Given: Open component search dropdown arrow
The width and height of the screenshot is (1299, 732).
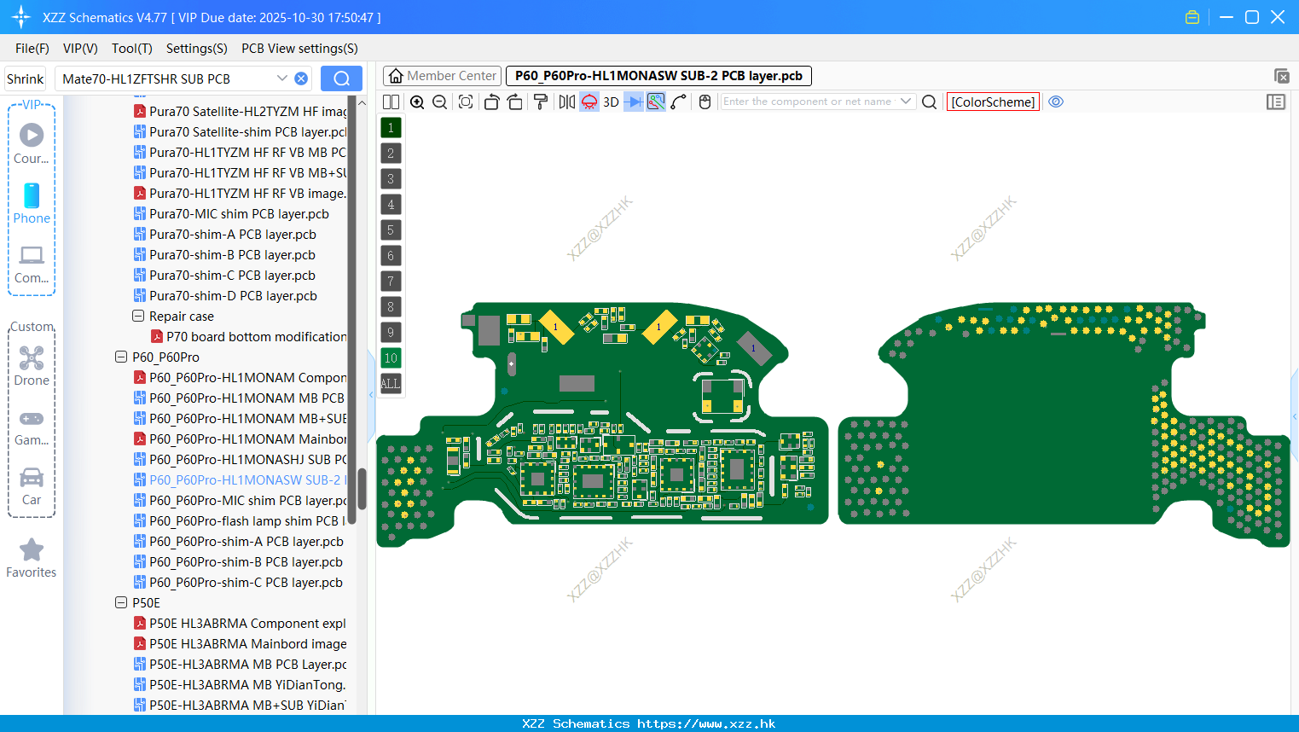Looking at the screenshot, I should coord(906,102).
